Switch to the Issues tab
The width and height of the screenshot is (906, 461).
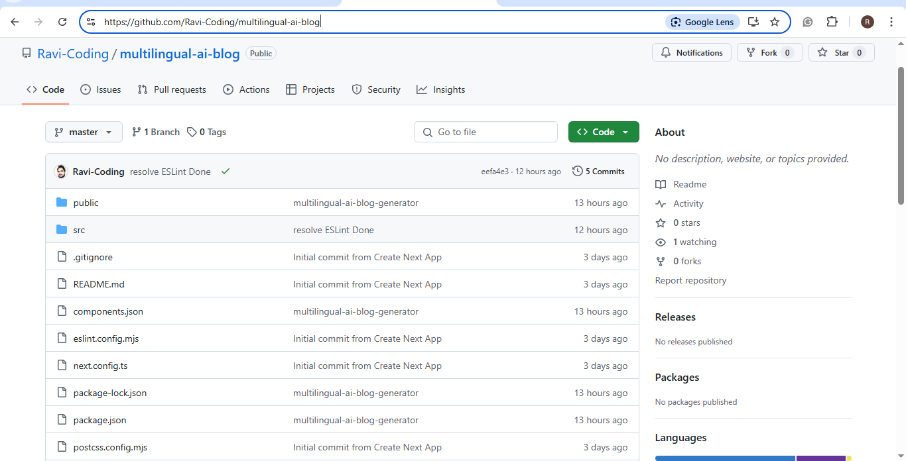tap(100, 89)
